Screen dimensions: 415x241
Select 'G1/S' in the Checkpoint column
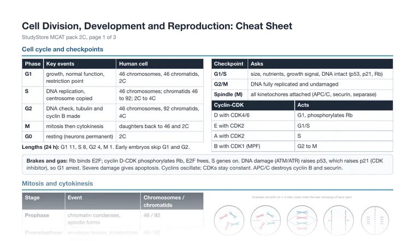pos(220,74)
